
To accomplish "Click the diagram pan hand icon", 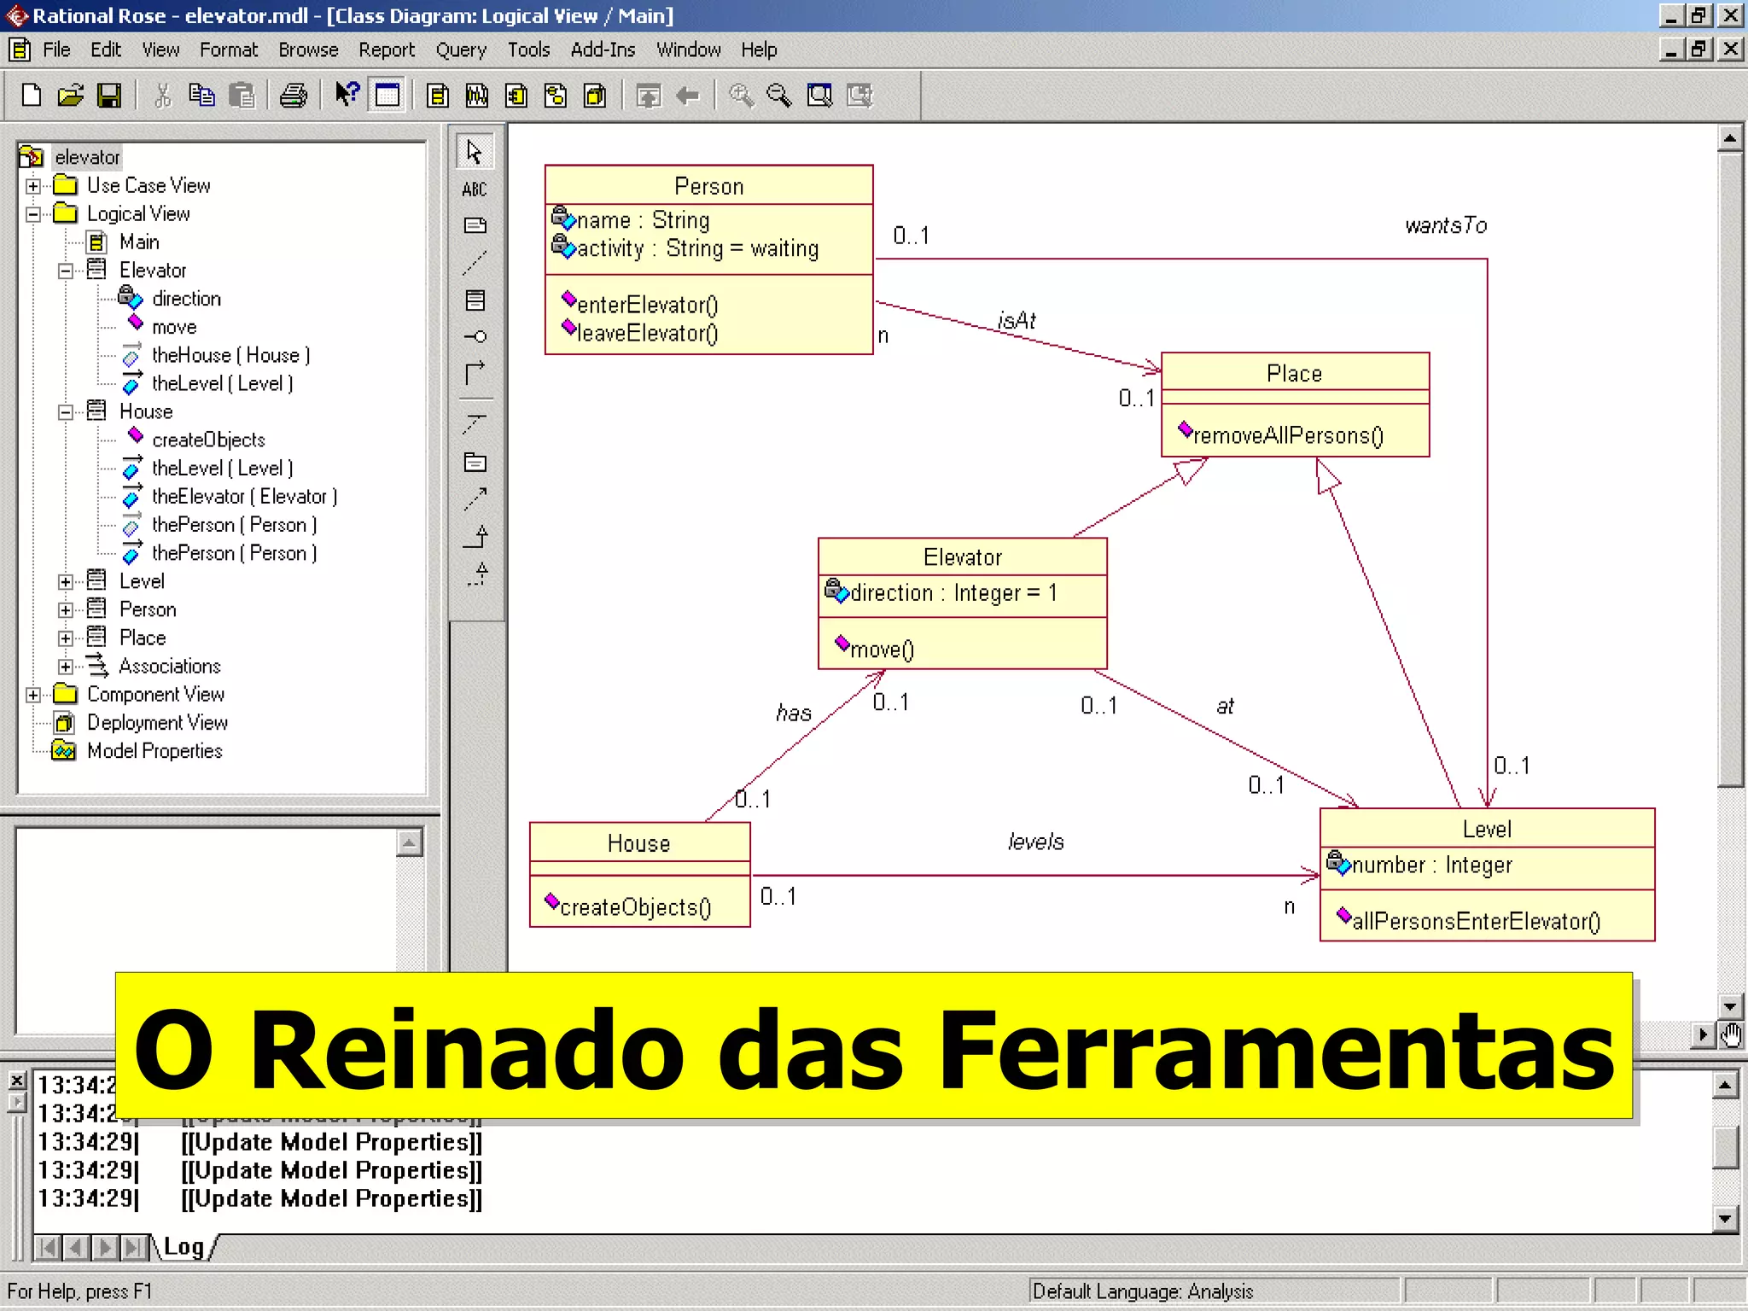I will coord(1730,1035).
